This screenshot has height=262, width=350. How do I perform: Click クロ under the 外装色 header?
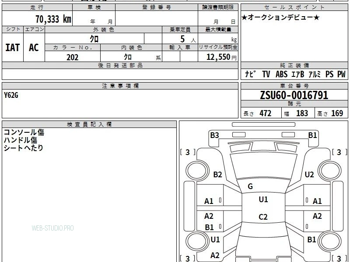[94, 39]
